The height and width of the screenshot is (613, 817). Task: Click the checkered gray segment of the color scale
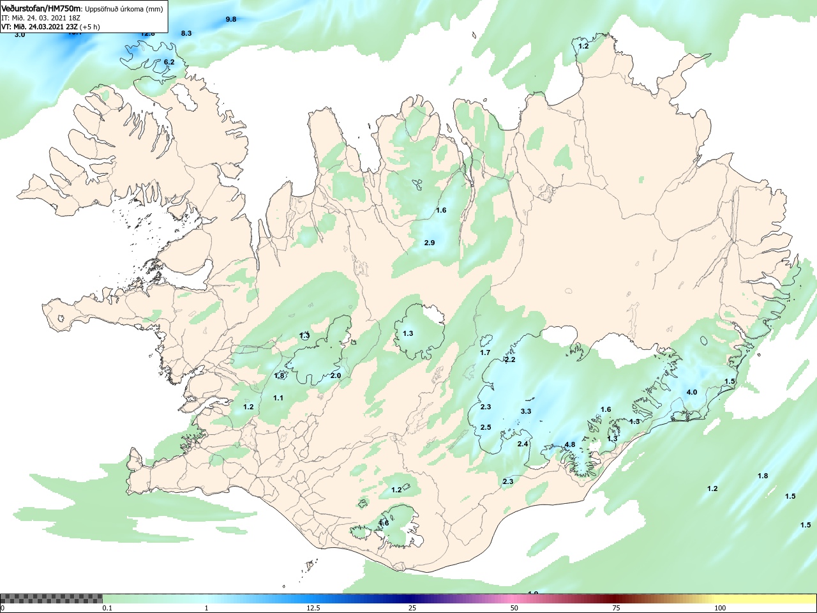click(x=51, y=598)
